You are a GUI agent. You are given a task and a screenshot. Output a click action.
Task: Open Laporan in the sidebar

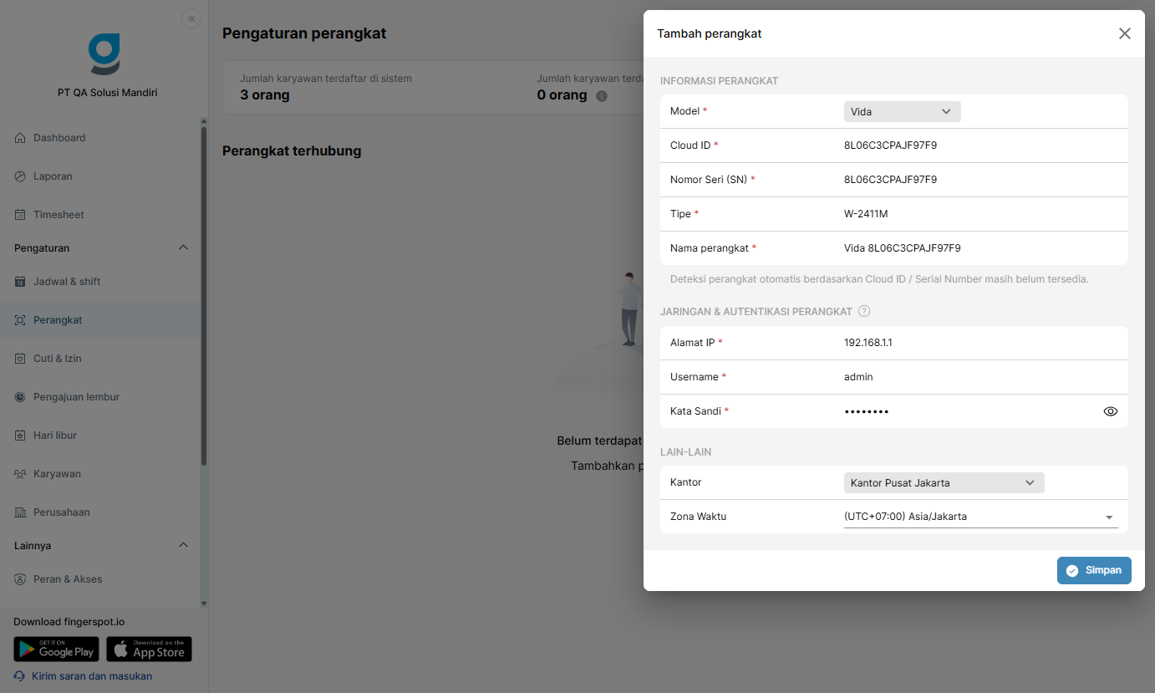tap(99, 176)
